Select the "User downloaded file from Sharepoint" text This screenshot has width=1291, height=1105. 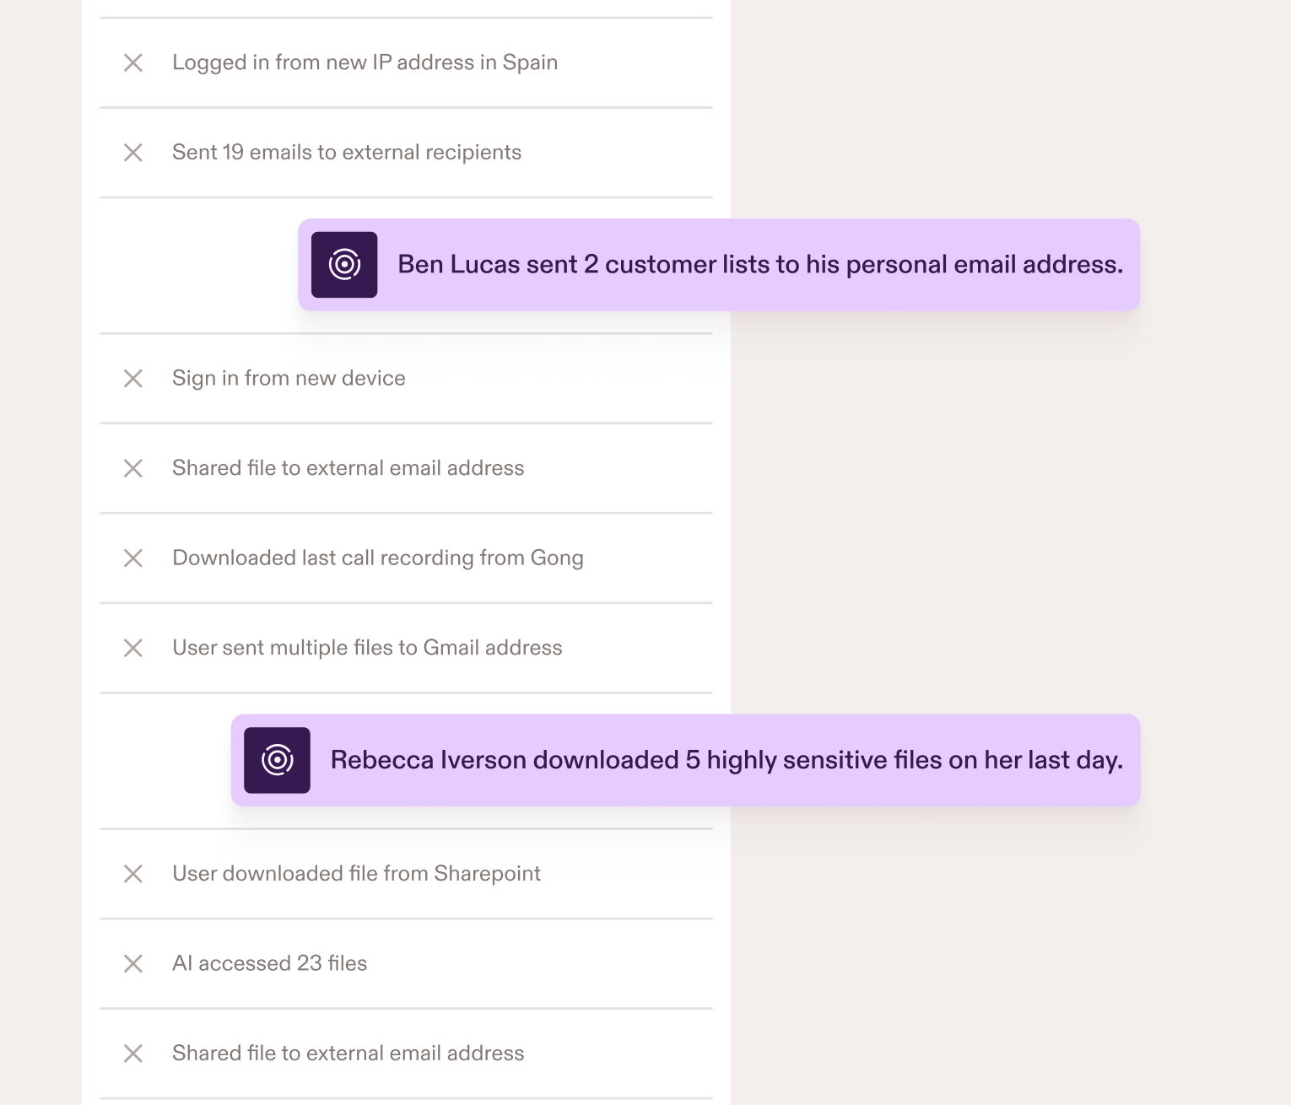point(355,874)
